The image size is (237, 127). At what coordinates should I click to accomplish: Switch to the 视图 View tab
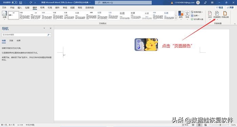(x=72, y=7)
